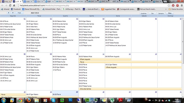Switch to Dia view tab
184x103 pixels.
tap(152, 13)
